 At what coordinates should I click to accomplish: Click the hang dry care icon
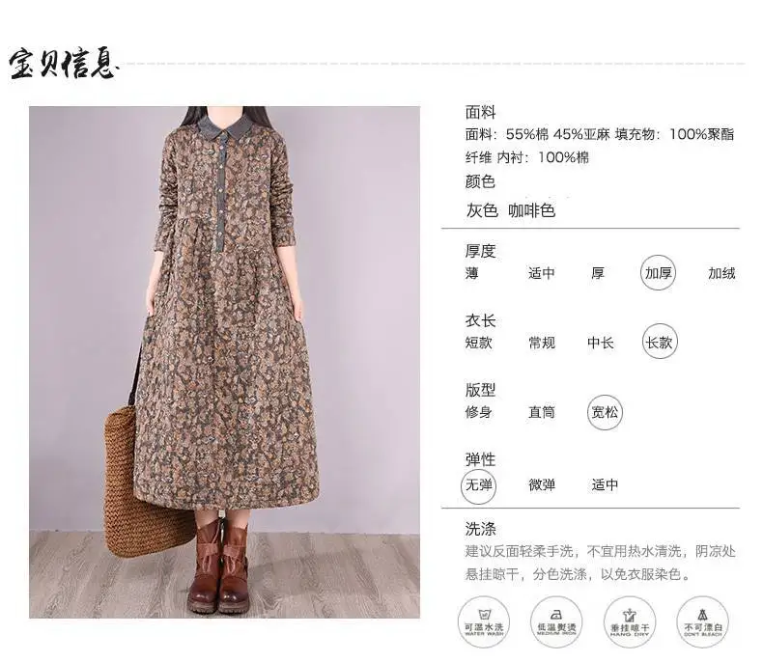629,622
